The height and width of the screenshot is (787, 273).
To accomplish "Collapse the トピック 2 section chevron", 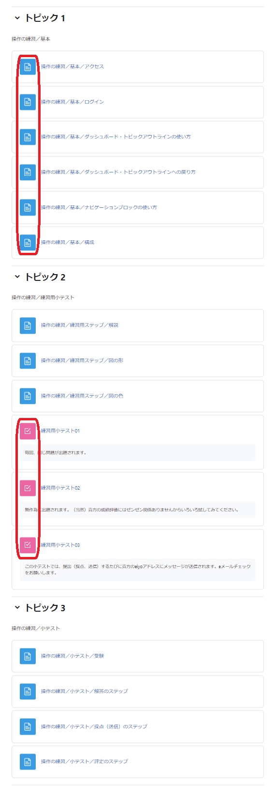I will pyautogui.click(x=17, y=277).
